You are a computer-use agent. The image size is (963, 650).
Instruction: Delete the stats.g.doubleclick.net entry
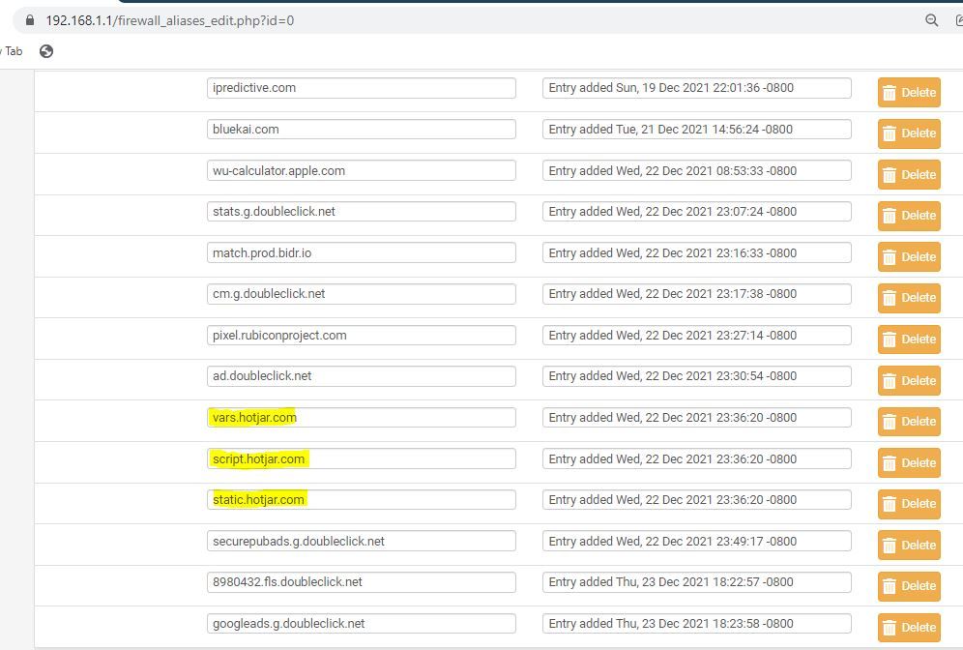click(909, 216)
